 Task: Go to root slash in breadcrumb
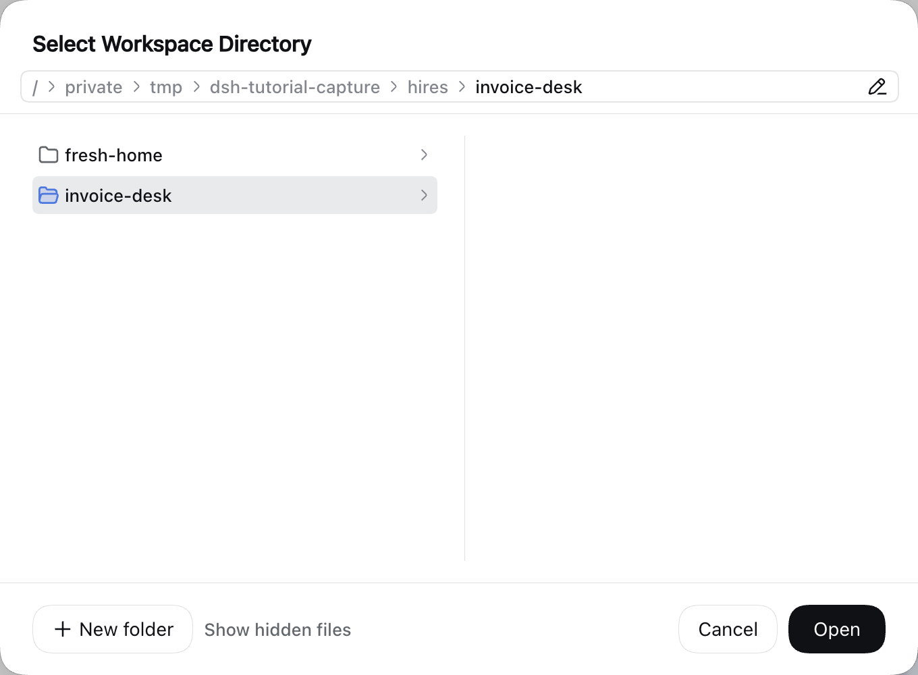pos(35,87)
